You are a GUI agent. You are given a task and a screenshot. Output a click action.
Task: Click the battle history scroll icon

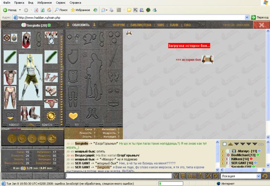[208, 60]
